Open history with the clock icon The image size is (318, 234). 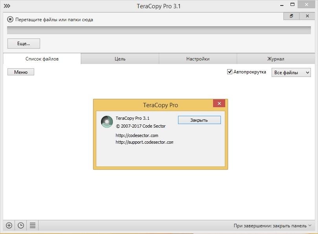tap(21, 225)
